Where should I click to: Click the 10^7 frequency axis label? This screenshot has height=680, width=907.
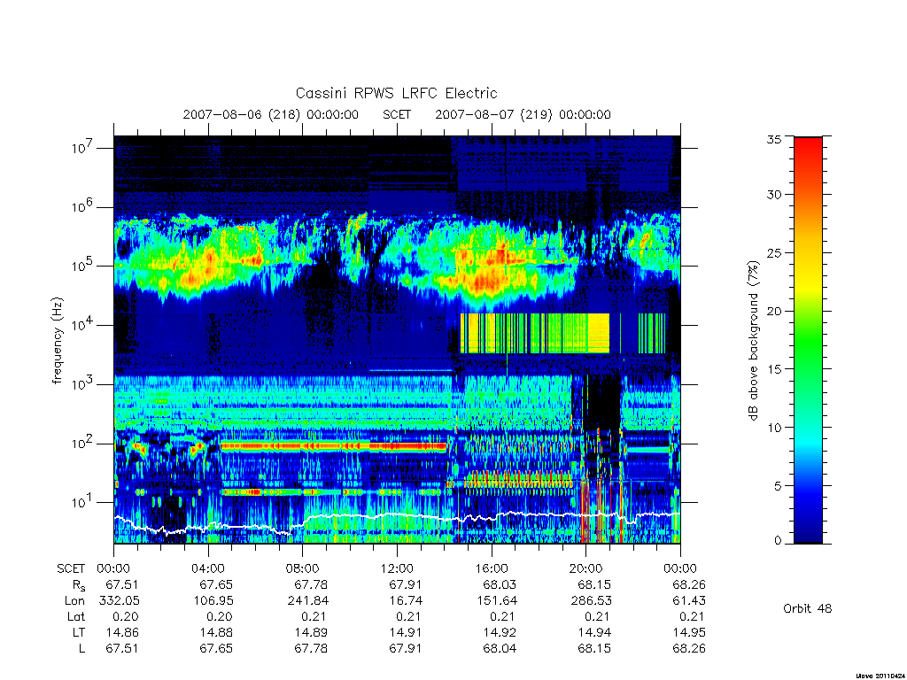82,148
